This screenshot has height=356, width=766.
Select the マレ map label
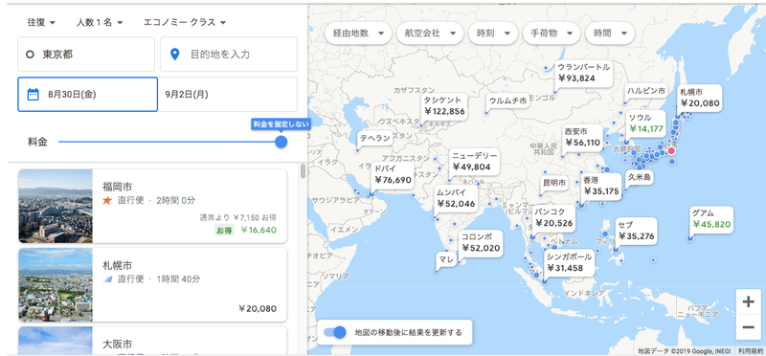(x=445, y=258)
